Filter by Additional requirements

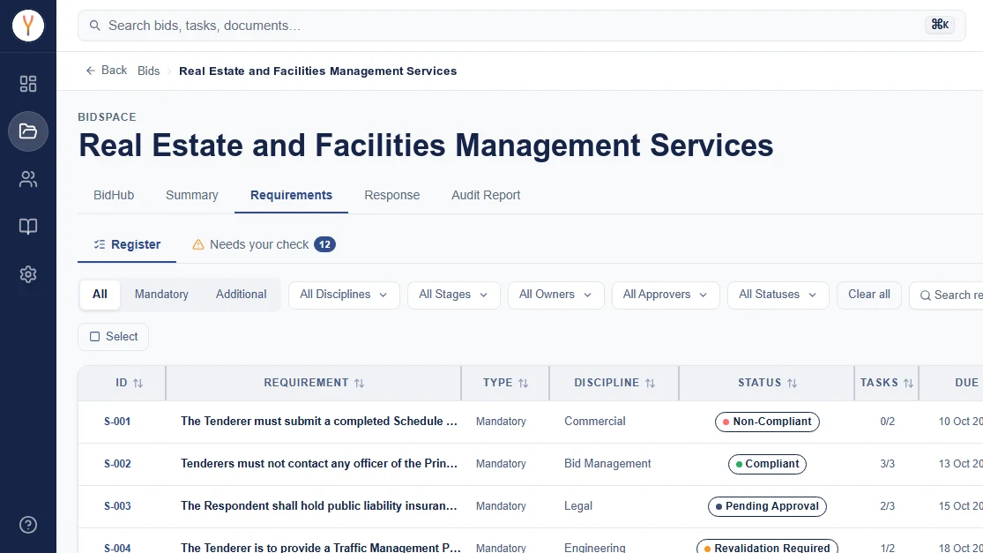[241, 294]
